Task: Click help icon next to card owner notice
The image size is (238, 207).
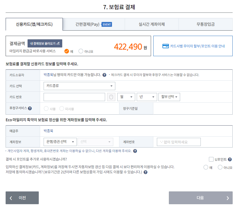Action: 104,75
